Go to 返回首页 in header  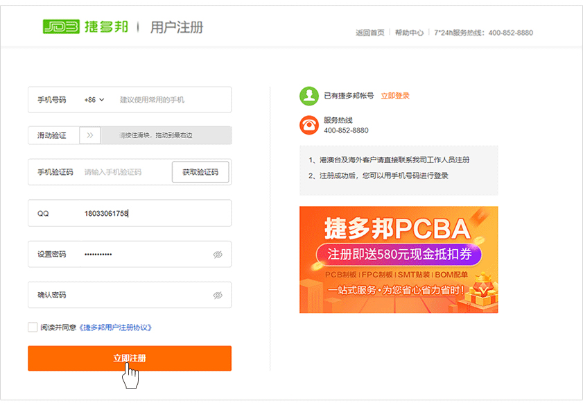pyautogui.click(x=369, y=33)
